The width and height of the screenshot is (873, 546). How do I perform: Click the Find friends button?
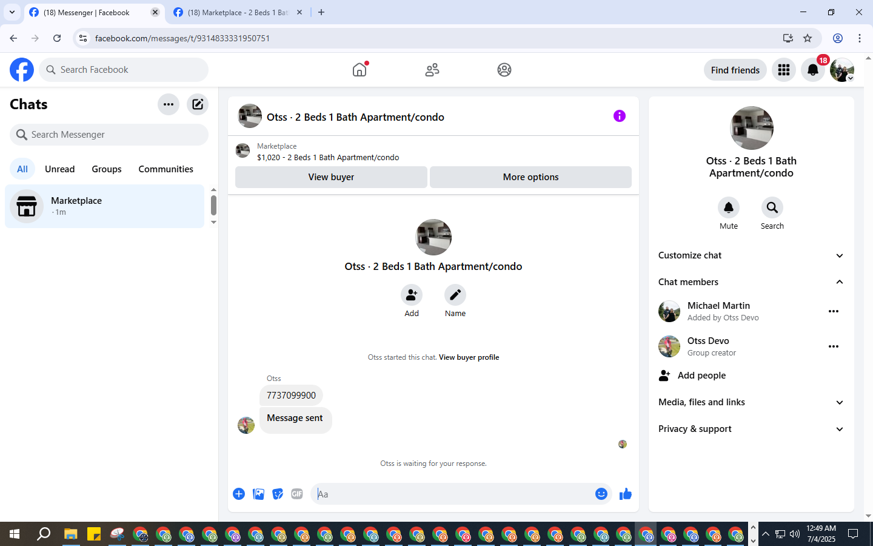(x=735, y=70)
